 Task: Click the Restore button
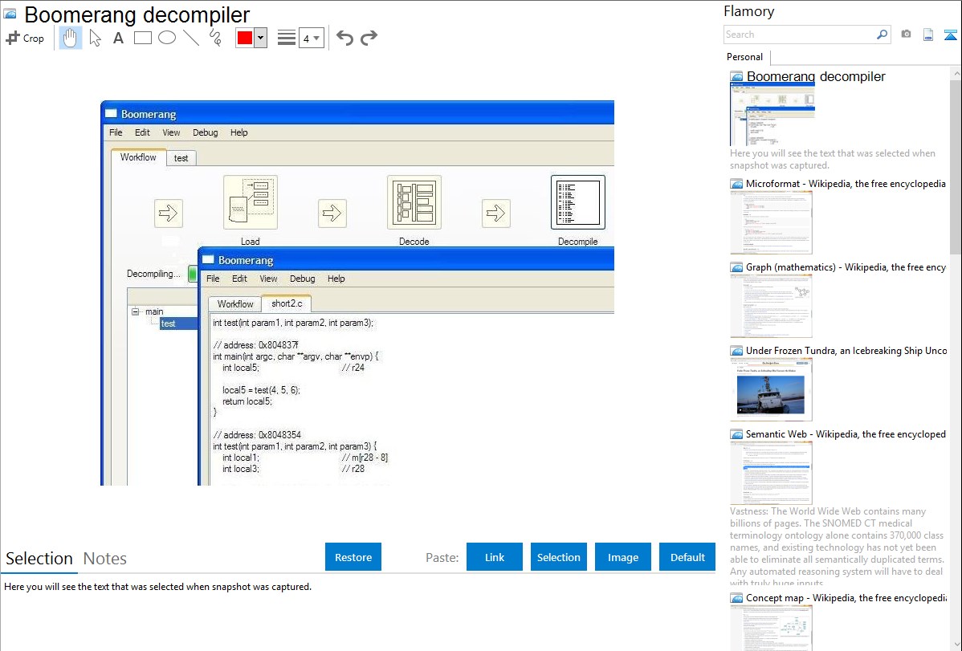(353, 557)
